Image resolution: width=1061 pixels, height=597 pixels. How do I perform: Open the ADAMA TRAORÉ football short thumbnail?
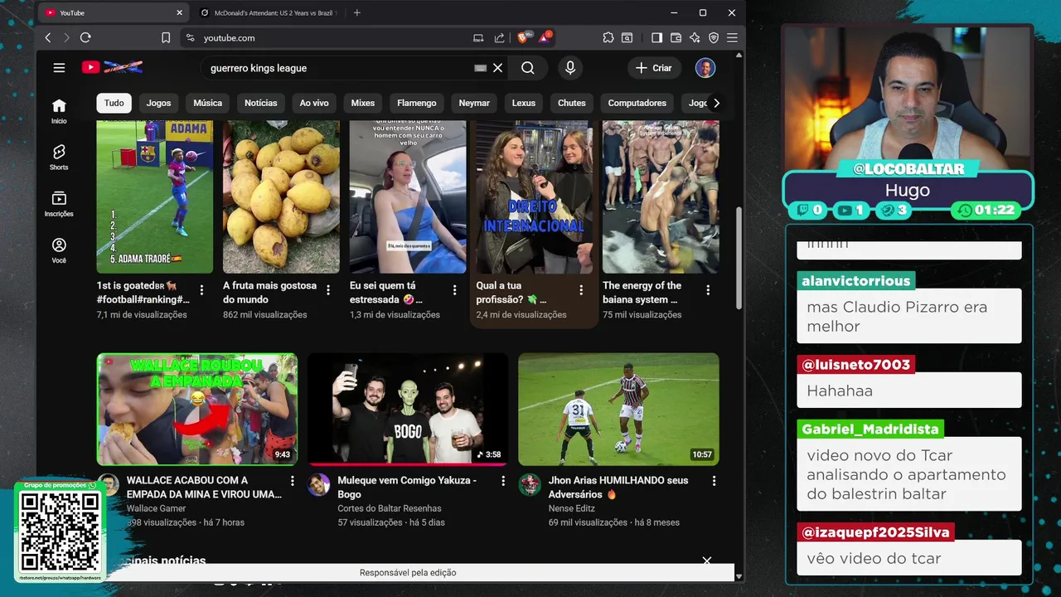(155, 197)
